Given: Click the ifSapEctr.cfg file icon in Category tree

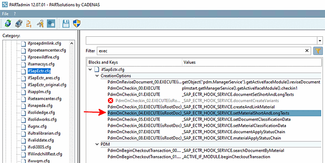Looking at the screenshot, I should pyautogui.click(x=24, y=71).
